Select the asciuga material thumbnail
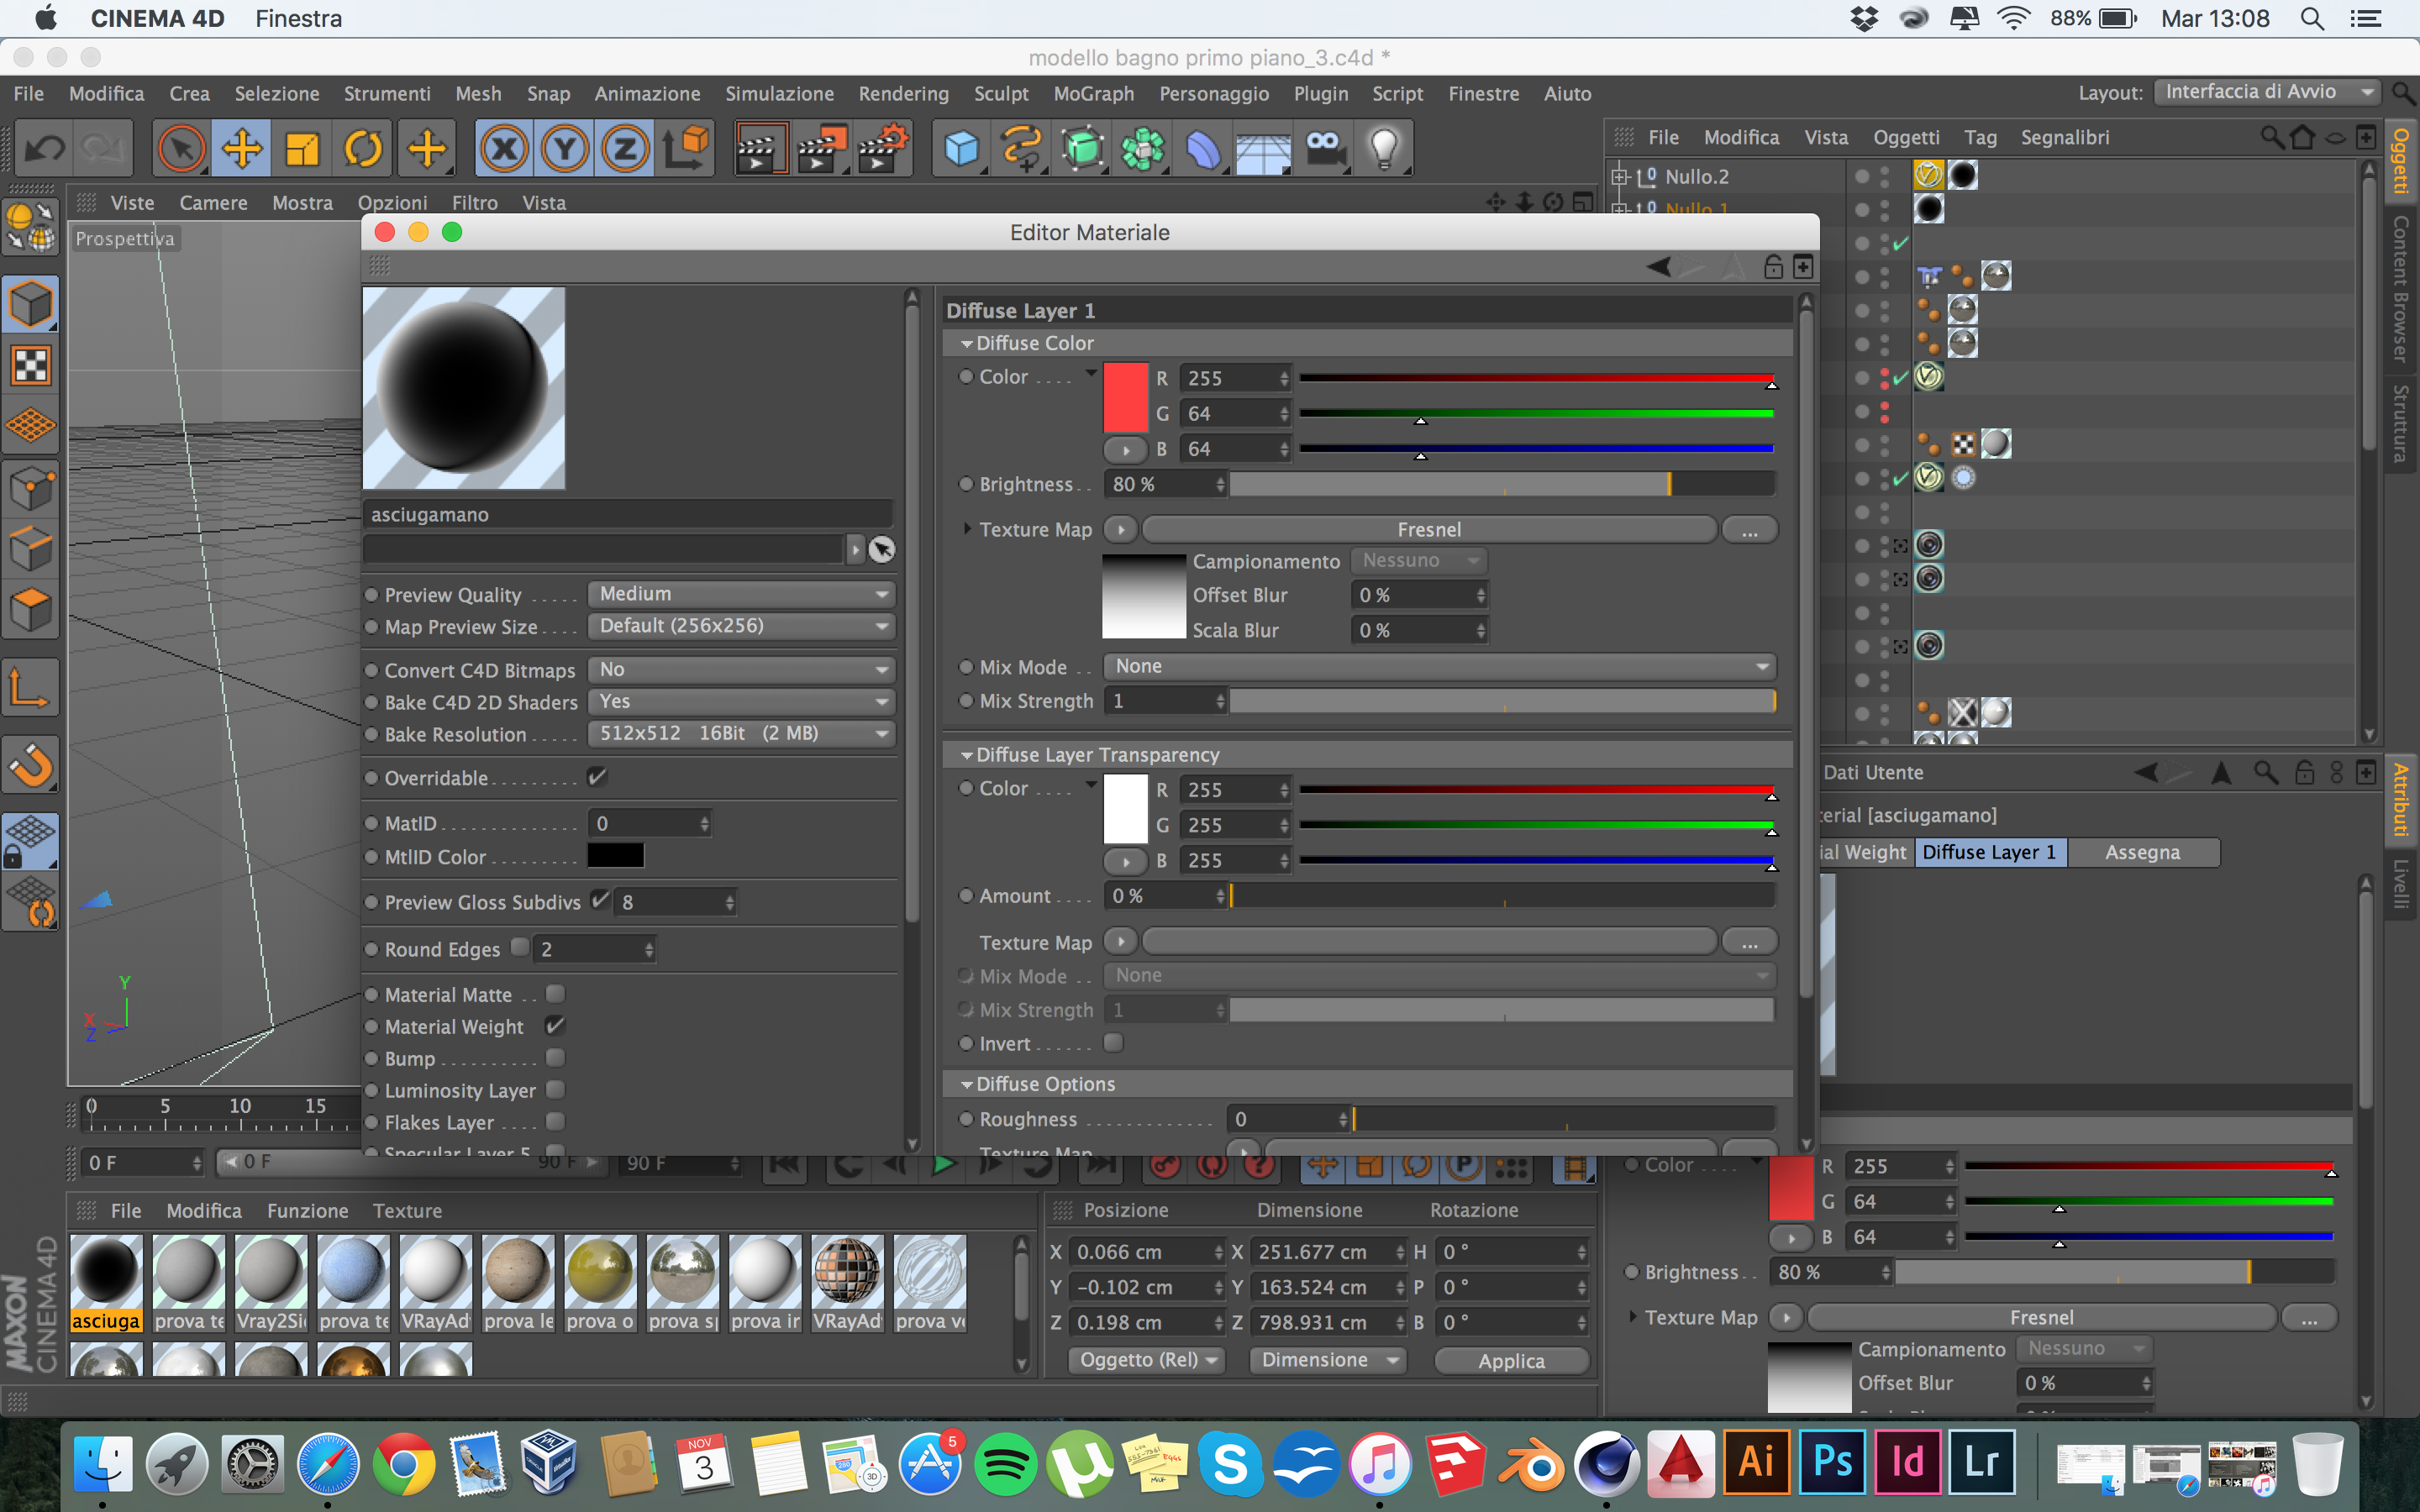 (106, 1271)
